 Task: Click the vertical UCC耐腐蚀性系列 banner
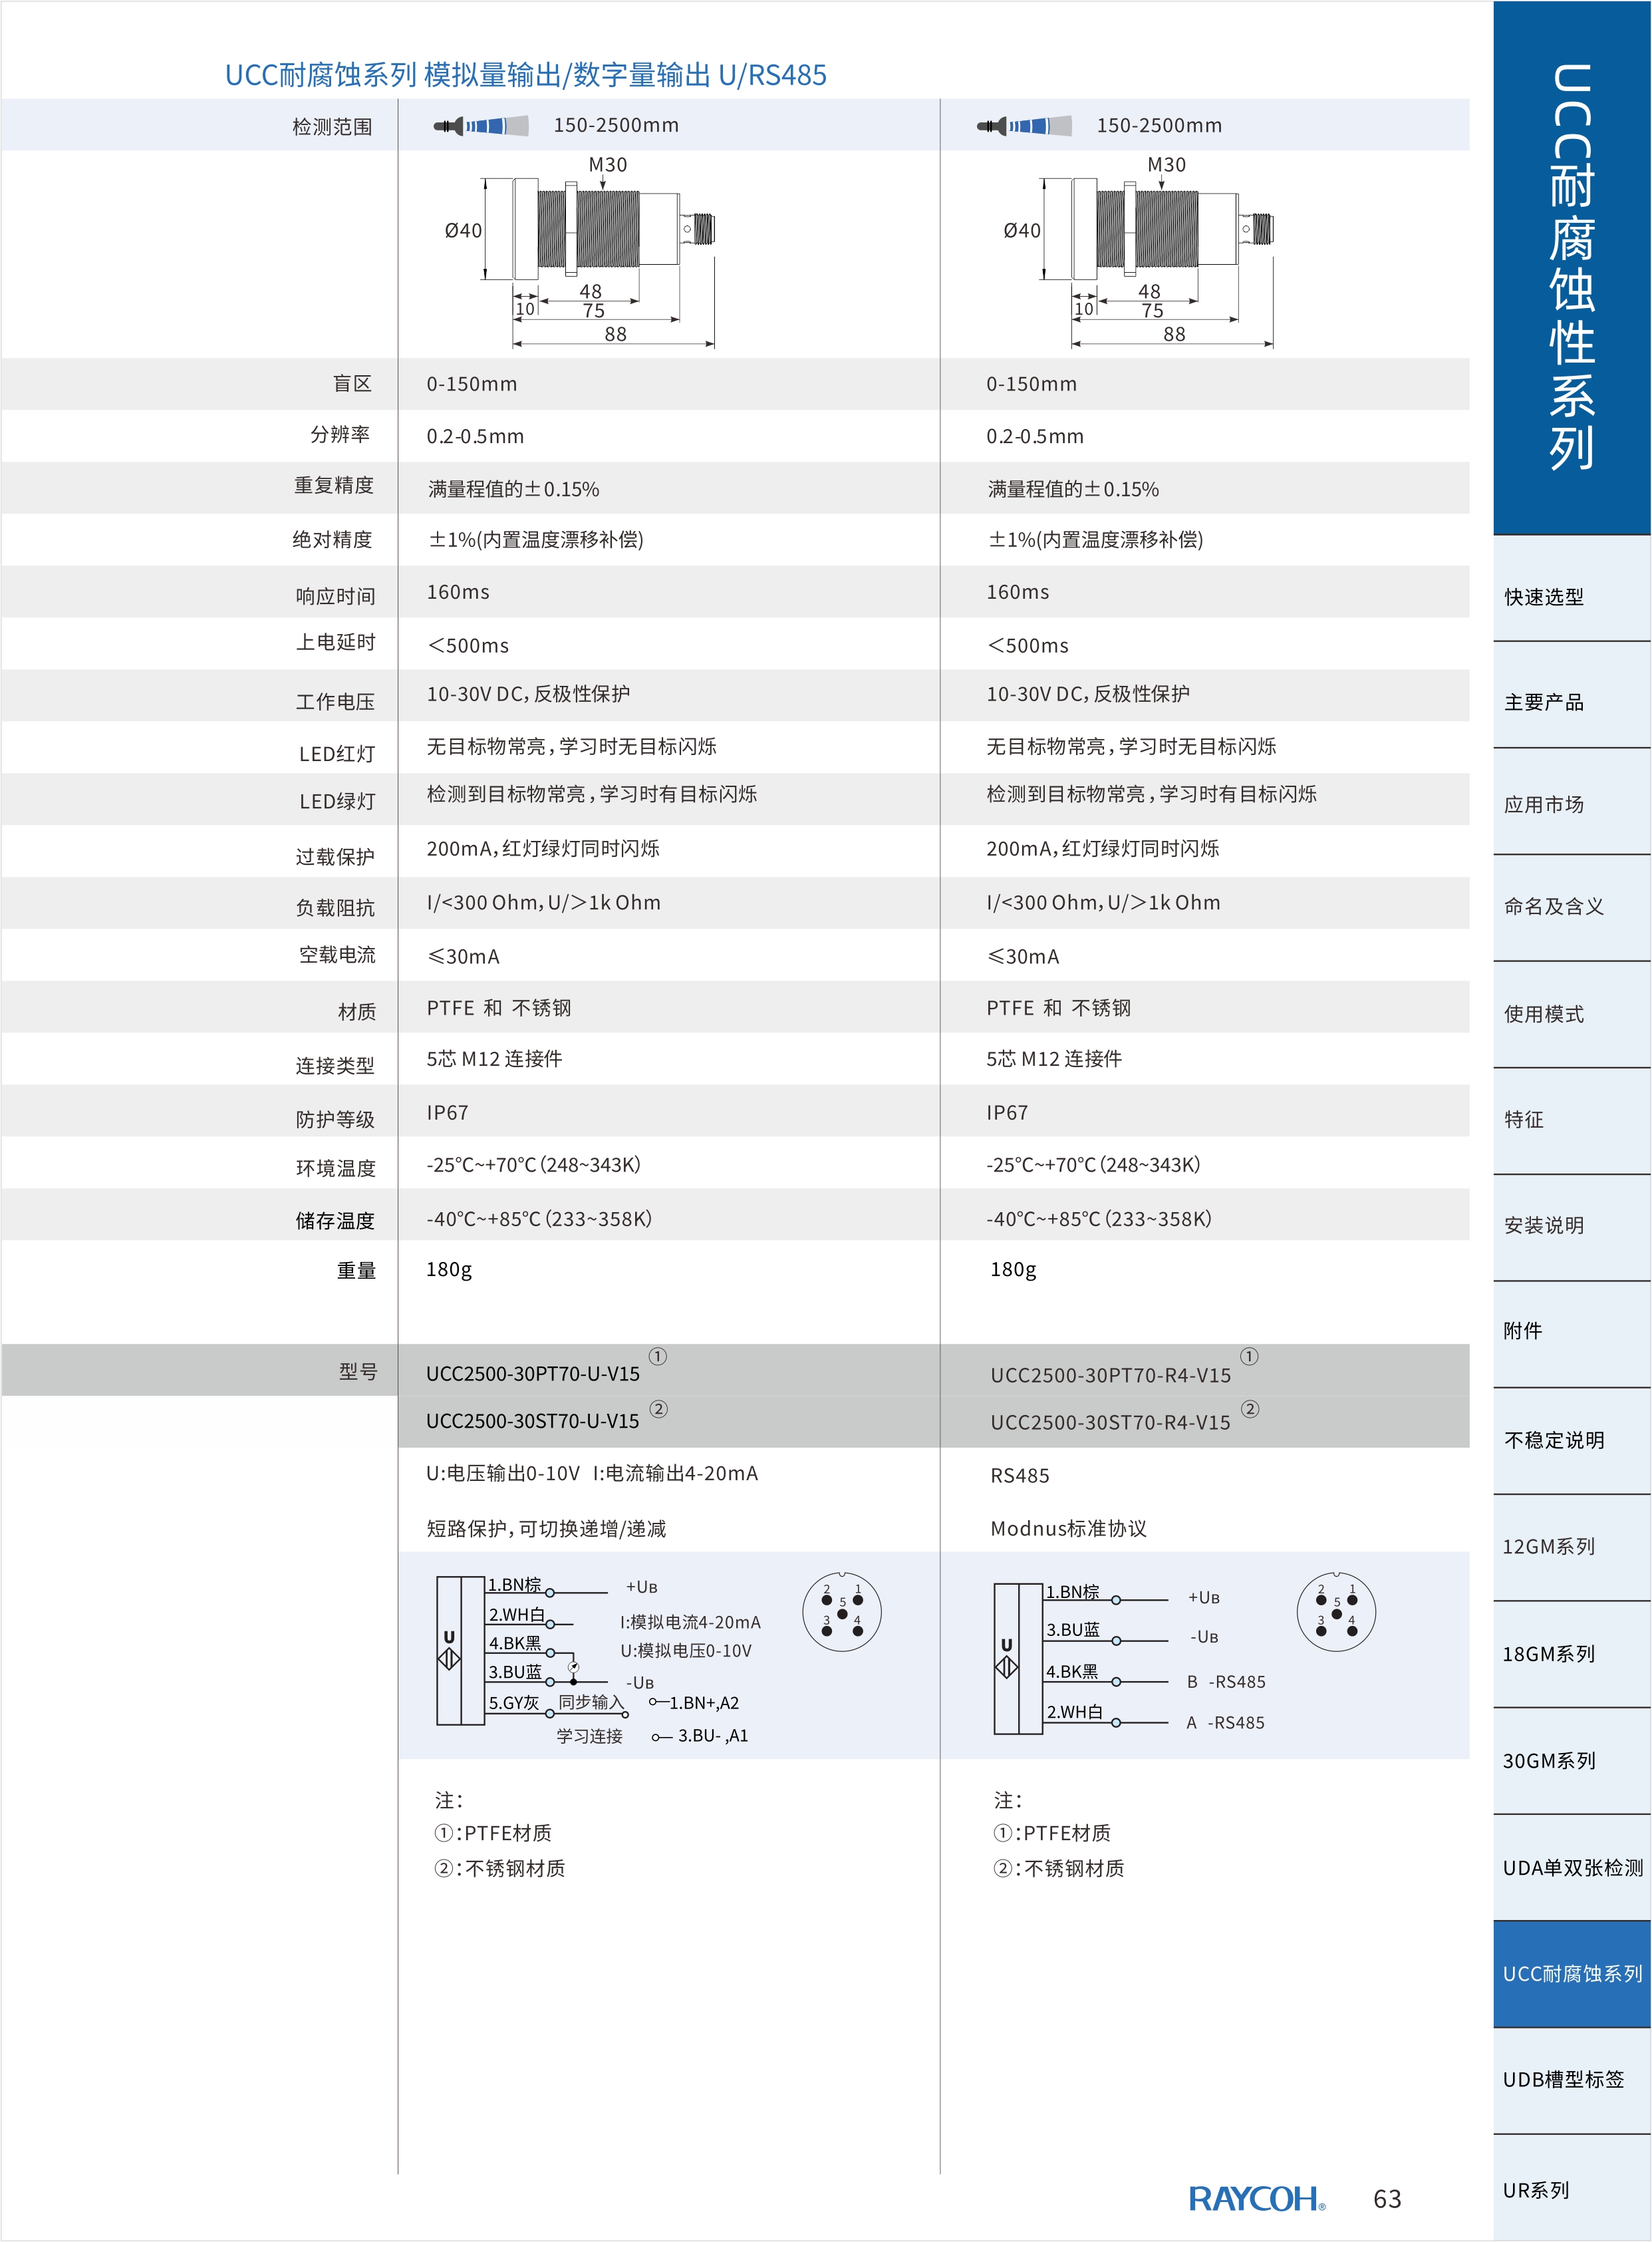tap(1571, 268)
